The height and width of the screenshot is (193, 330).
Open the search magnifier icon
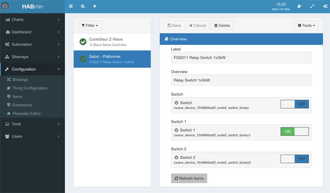83,6
